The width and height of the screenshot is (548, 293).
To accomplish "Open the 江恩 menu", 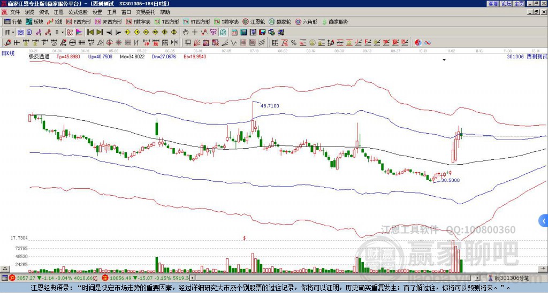I will [x=58, y=12].
